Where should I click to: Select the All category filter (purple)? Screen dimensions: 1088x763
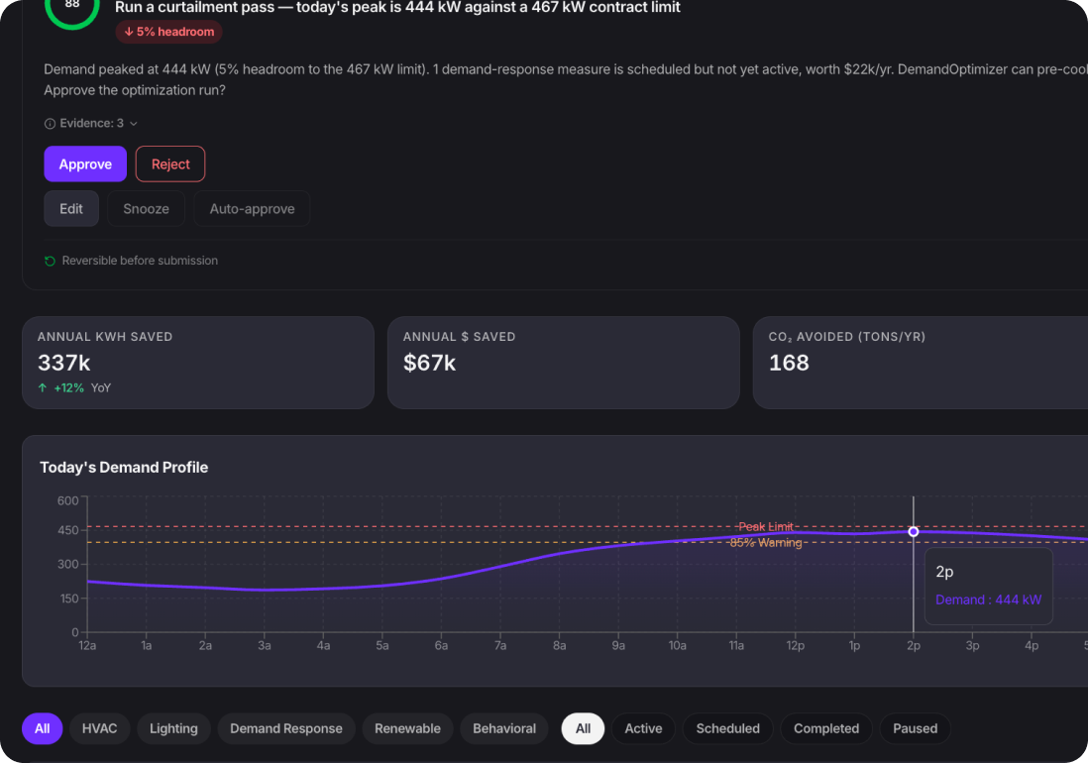point(43,728)
